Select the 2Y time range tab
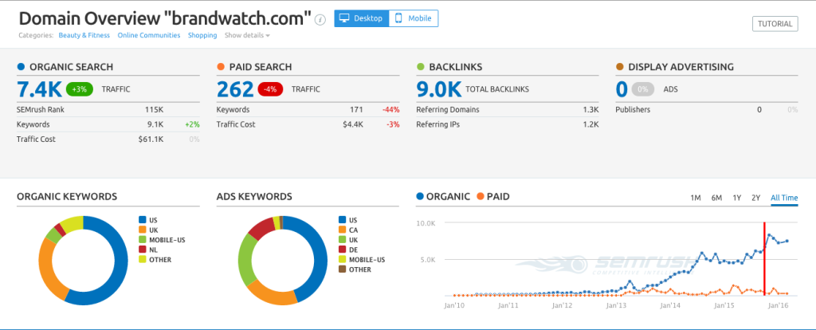This screenshot has width=816, height=330. point(756,198)
